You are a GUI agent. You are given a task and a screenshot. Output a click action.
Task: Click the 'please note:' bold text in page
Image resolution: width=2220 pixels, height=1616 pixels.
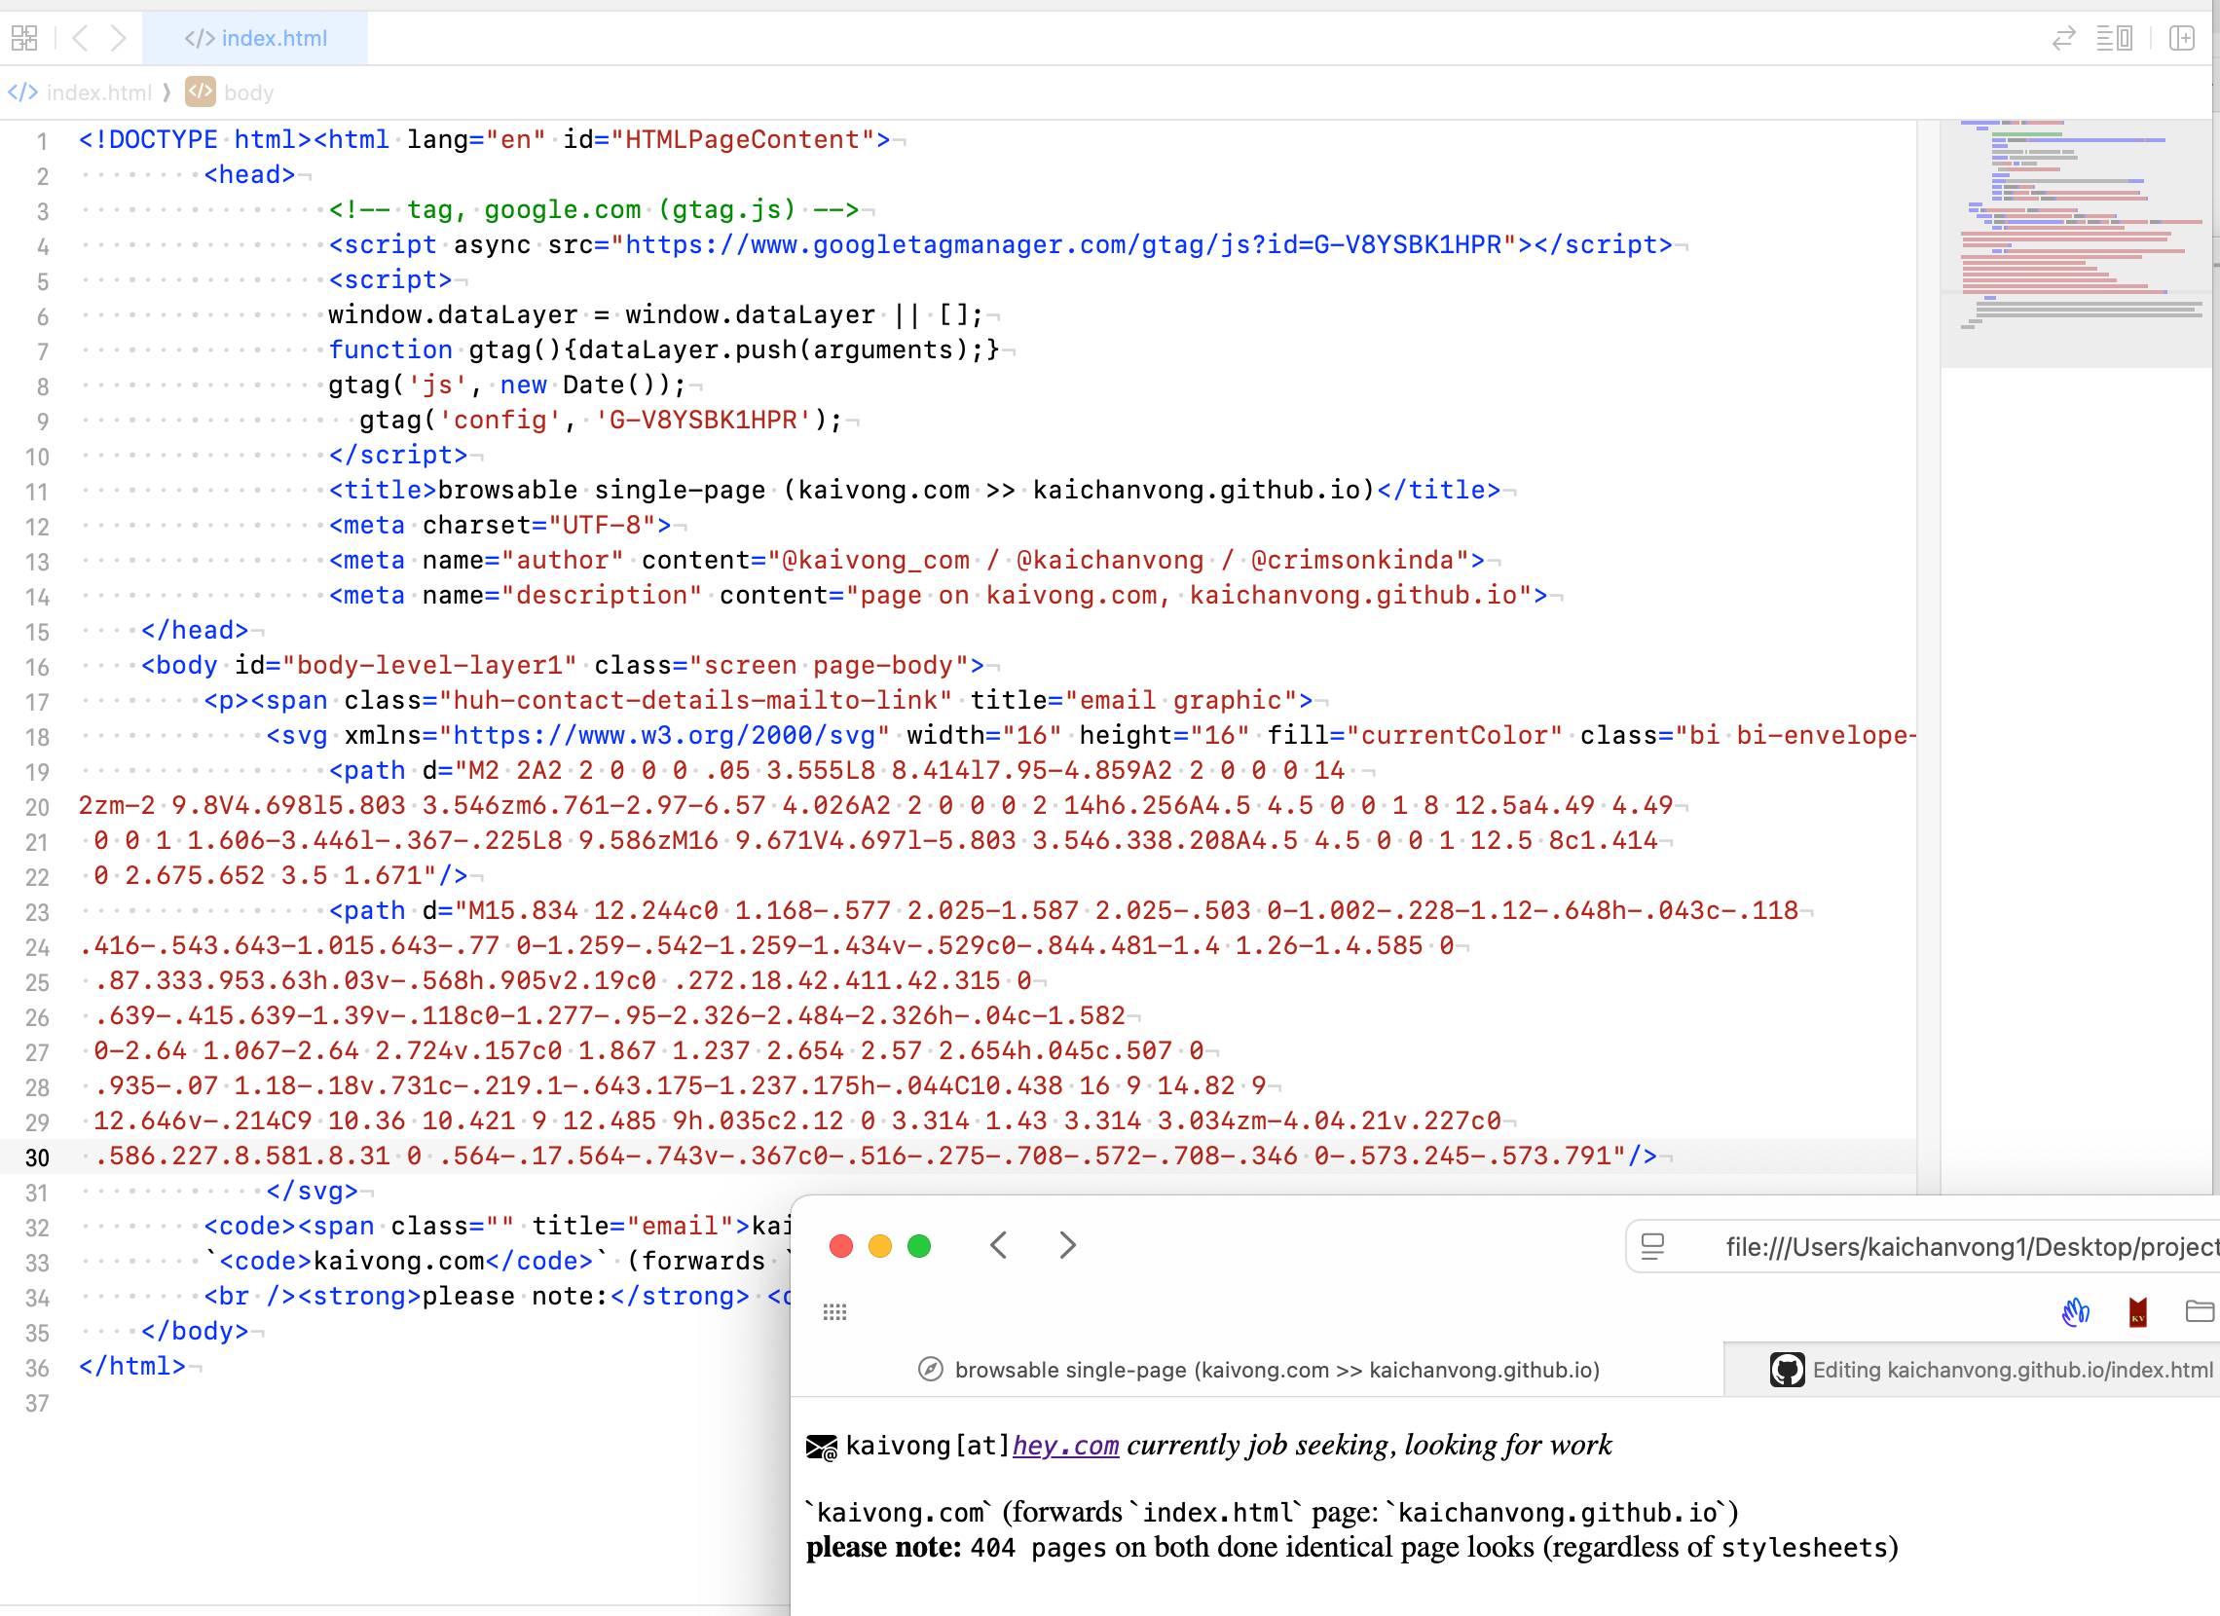tap(885, 1549)
